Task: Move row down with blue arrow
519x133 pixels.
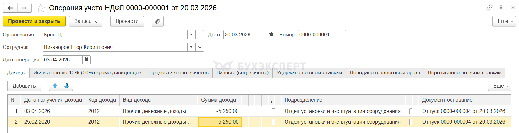Action: [x=67, y=86]
